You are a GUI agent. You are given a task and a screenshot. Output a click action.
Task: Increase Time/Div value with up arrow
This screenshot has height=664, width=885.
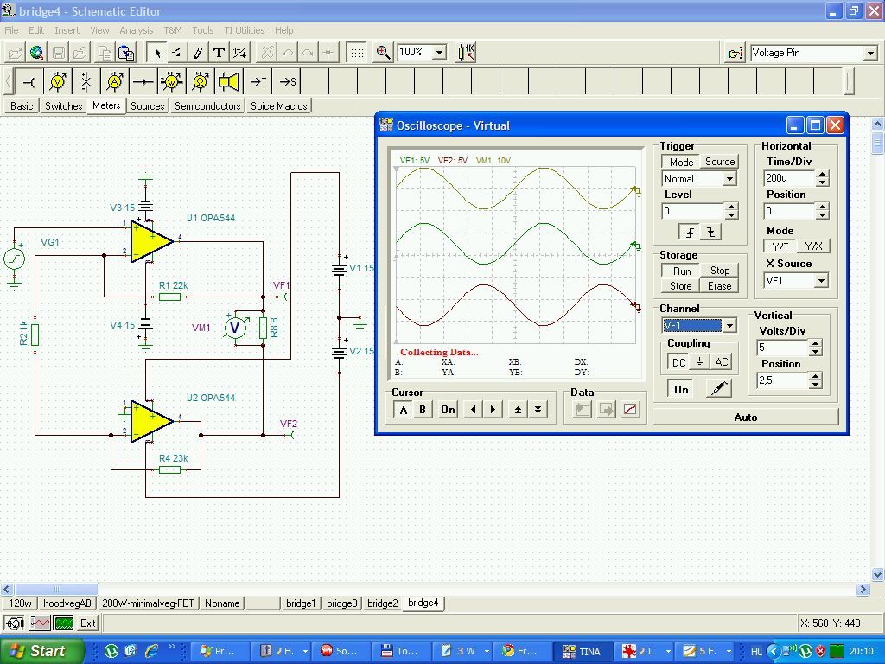click(823, 175)
